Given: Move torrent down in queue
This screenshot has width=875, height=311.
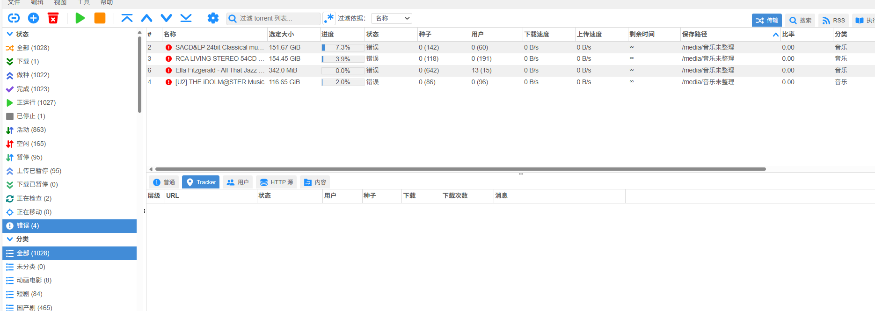Looking at the screenshot, I should pyautogui.click(x=166, y=18).
